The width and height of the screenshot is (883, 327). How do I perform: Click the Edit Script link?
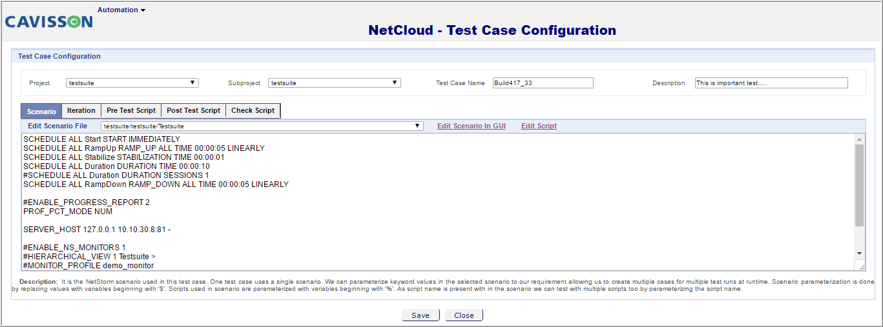539,126
